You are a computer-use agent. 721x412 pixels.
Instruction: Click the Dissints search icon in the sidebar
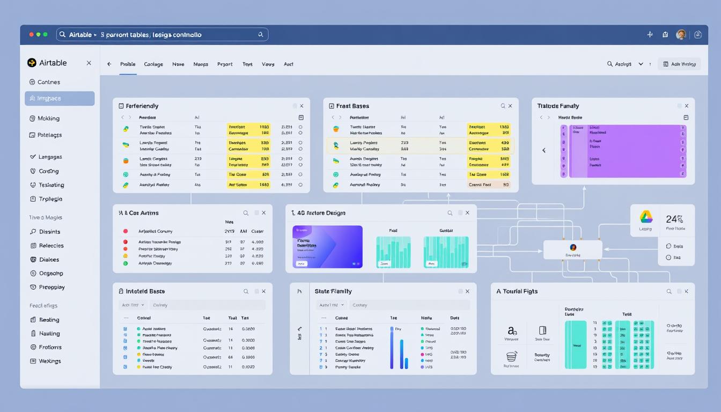click(33, 232)
